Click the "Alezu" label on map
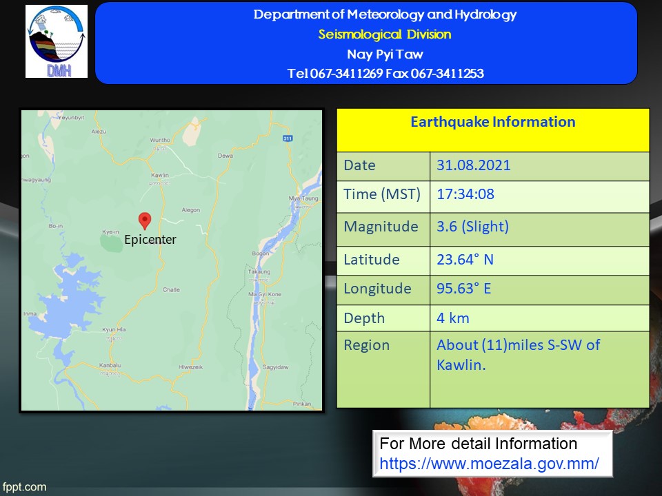 coord(99,132)
